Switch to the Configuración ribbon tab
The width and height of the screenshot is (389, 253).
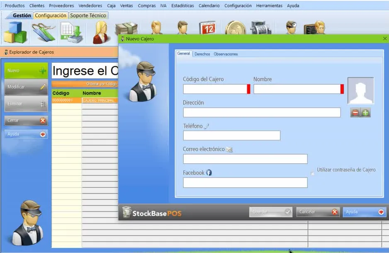[x=51, y=15]
